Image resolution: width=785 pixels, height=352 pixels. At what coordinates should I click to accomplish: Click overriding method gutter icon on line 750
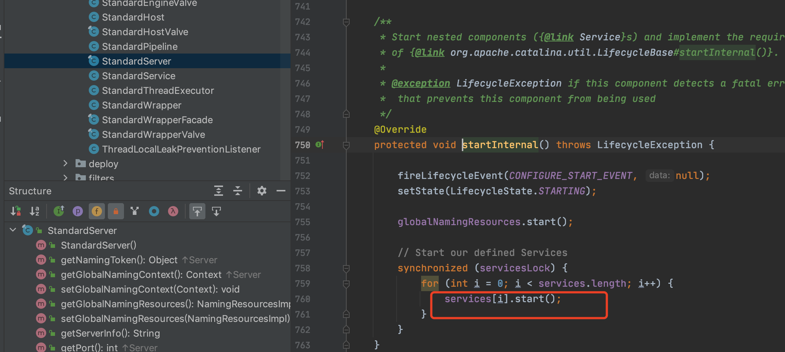point(320,145)
